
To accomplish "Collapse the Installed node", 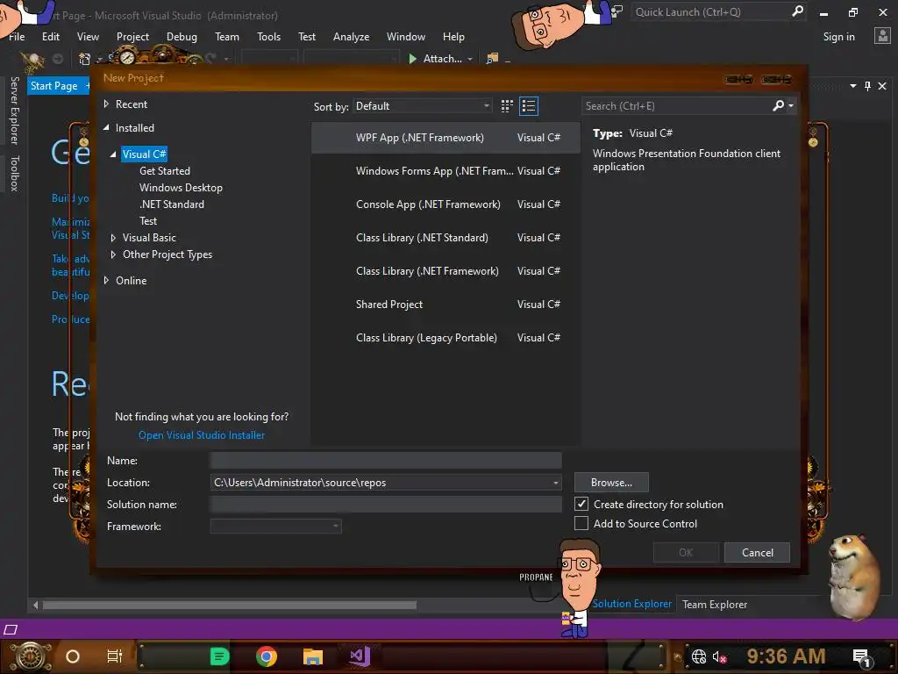I will (x=106, y=128).
